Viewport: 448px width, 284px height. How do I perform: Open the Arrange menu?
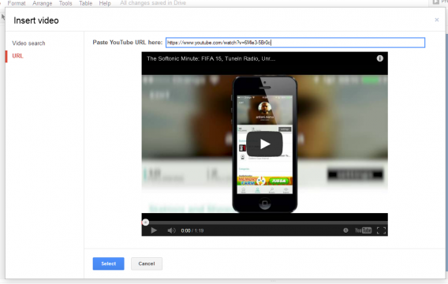43,3
